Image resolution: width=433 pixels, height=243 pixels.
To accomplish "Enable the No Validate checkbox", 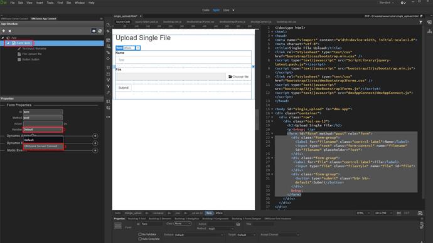I will coord(140,234).
